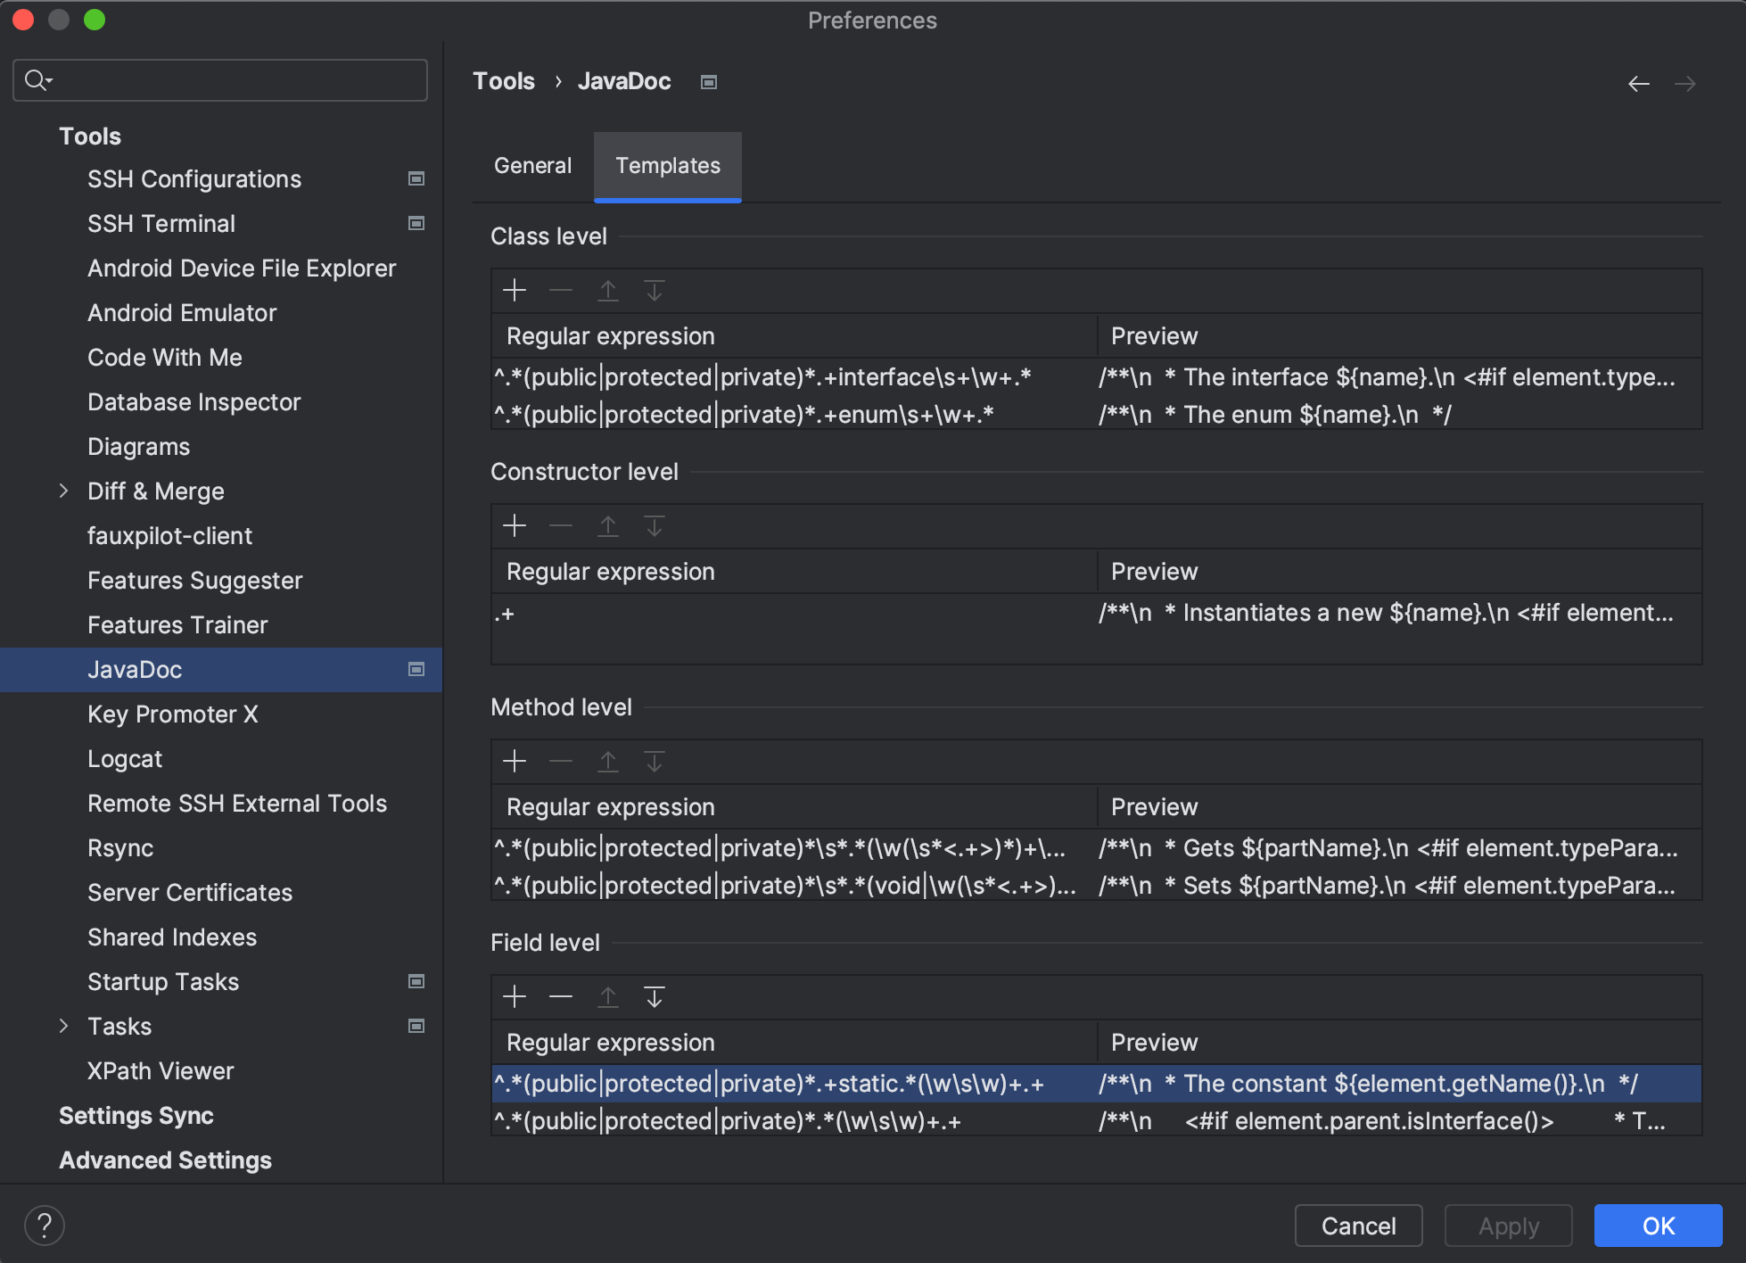Viewport: 1746px width, 1263px height.
Task: Add a new Field level template
Action: tap(515, 997)
